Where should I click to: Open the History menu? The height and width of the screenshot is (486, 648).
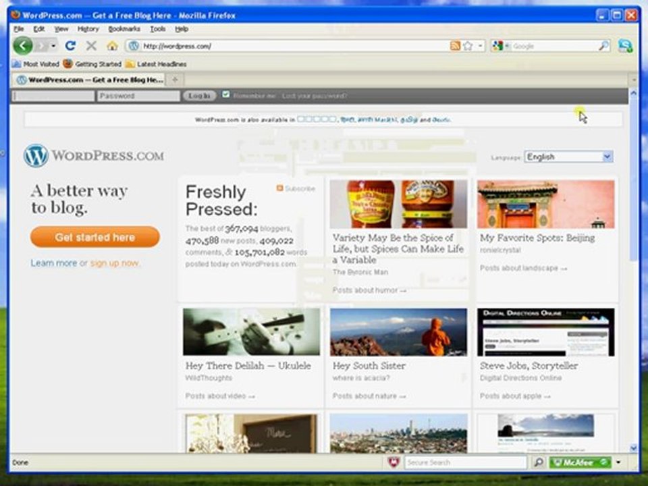tap(88, 29)
